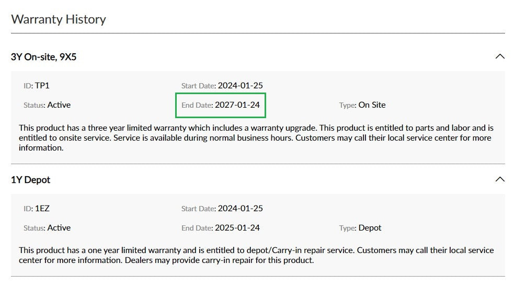Click Start Date value under 3Y On-site
This screenshot has height=286, width=515.
(x=240, y=85)
